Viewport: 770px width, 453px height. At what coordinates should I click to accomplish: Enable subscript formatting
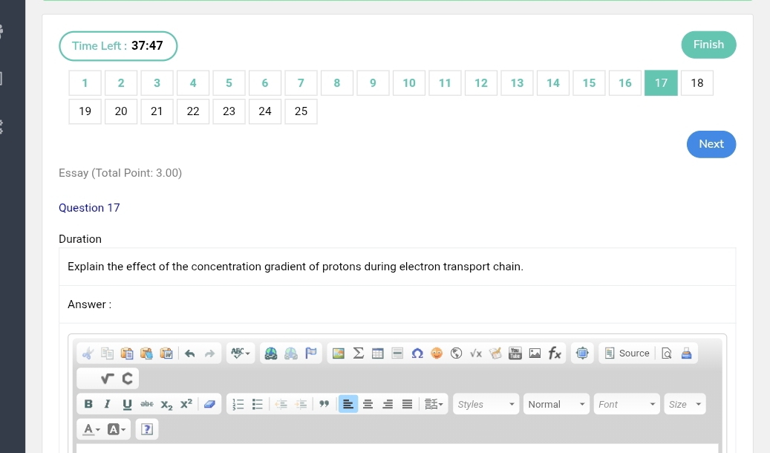(166, 403)
